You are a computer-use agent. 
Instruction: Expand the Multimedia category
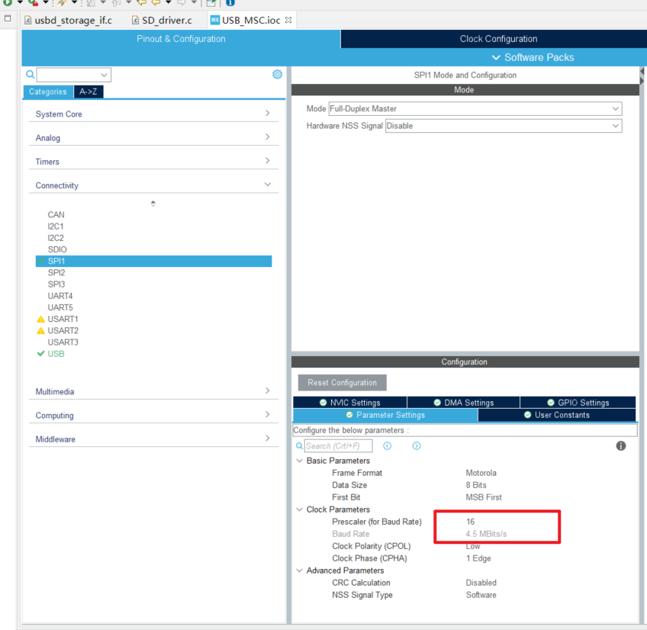coord(153,391)
